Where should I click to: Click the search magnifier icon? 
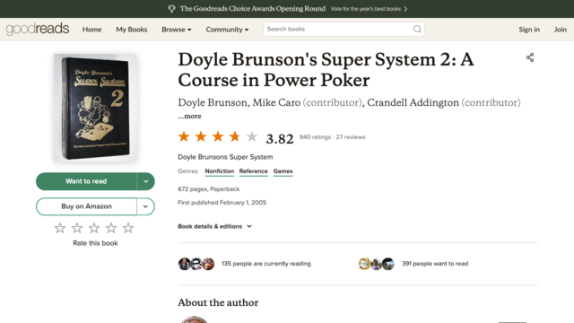[417, 30]
